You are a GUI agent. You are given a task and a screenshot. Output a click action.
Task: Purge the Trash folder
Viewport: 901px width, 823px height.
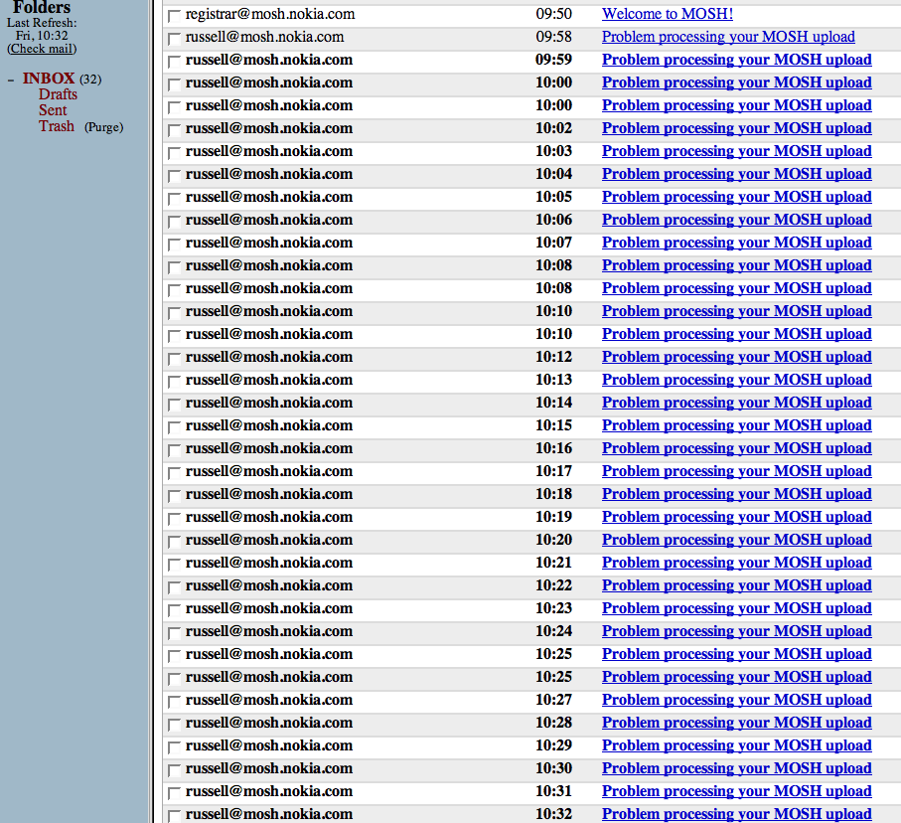point(104,127)
